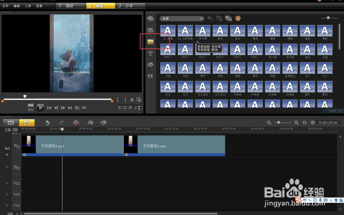Apply current effect to video track icon

[219, 19]
